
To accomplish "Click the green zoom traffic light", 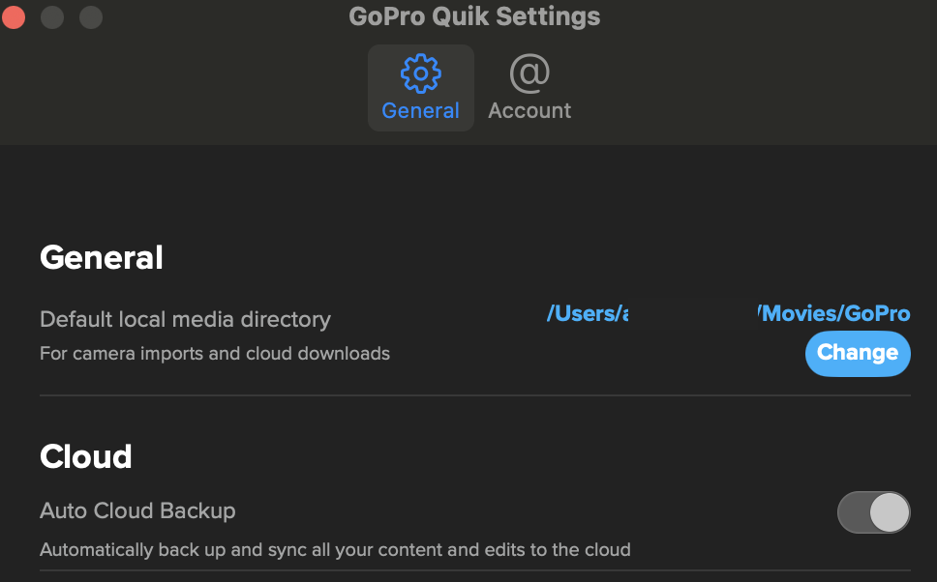I will [x=91, y=16].
